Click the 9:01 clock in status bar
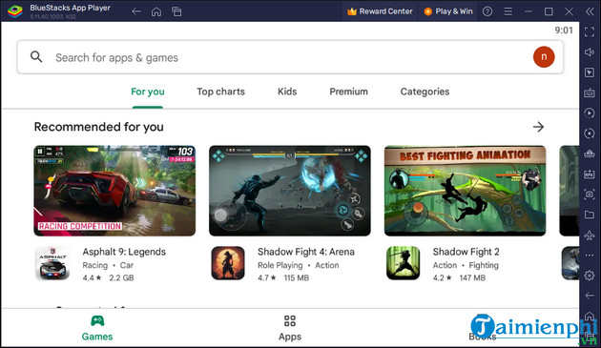Viewport: 601px width, 348px height. (564, 31)
